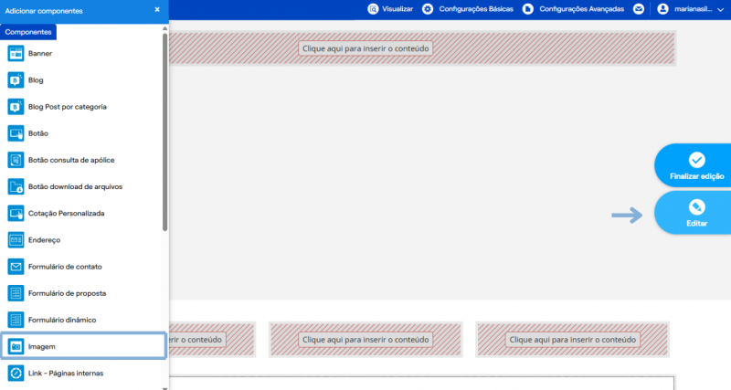Choose the Imagem component icon
The height and width of the screenshot is (390, 731).
coord(16,347)
